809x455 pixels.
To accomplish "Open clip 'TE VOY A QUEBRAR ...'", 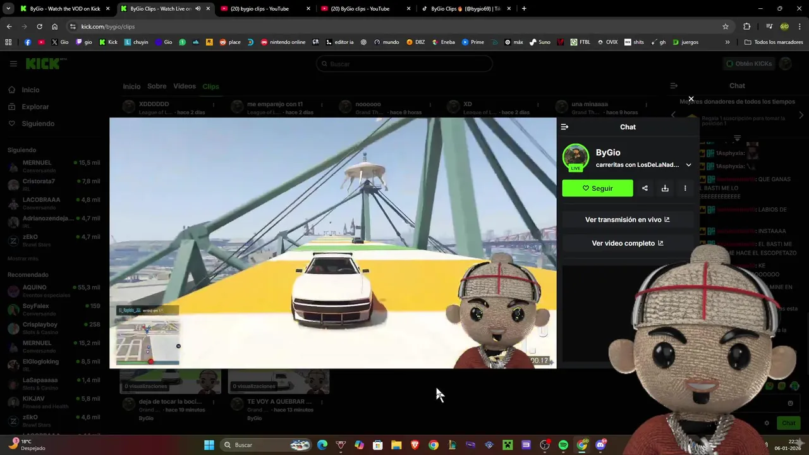I will tap(279, 402).
